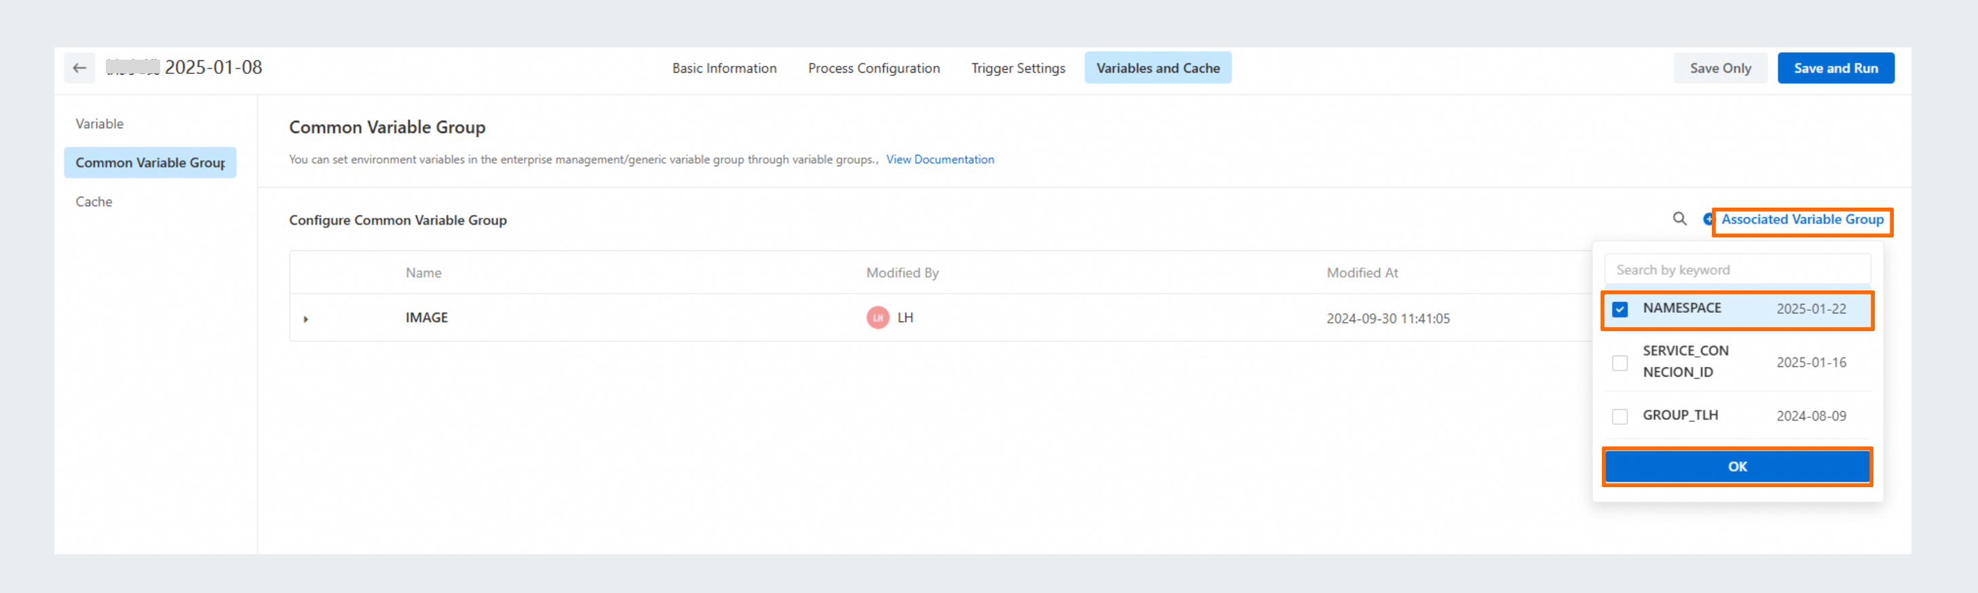Open the Trigger Settings tab
The width and height of the screenshot is (1978, 593).
[x=1018, y=69]
